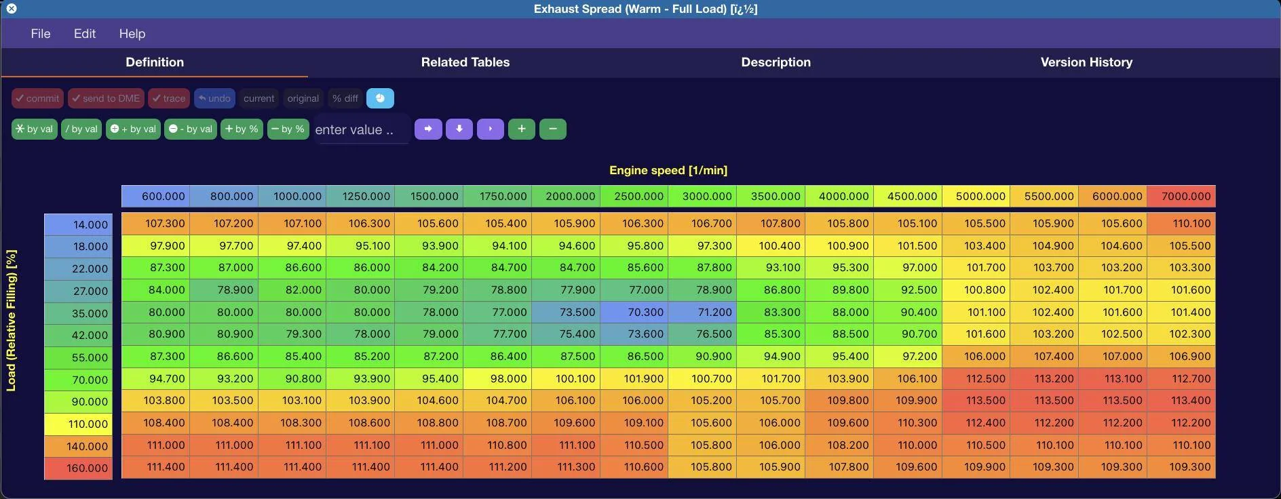
Task: Select cell 107.800 in load 14.000 row
Action: point(771,223)
